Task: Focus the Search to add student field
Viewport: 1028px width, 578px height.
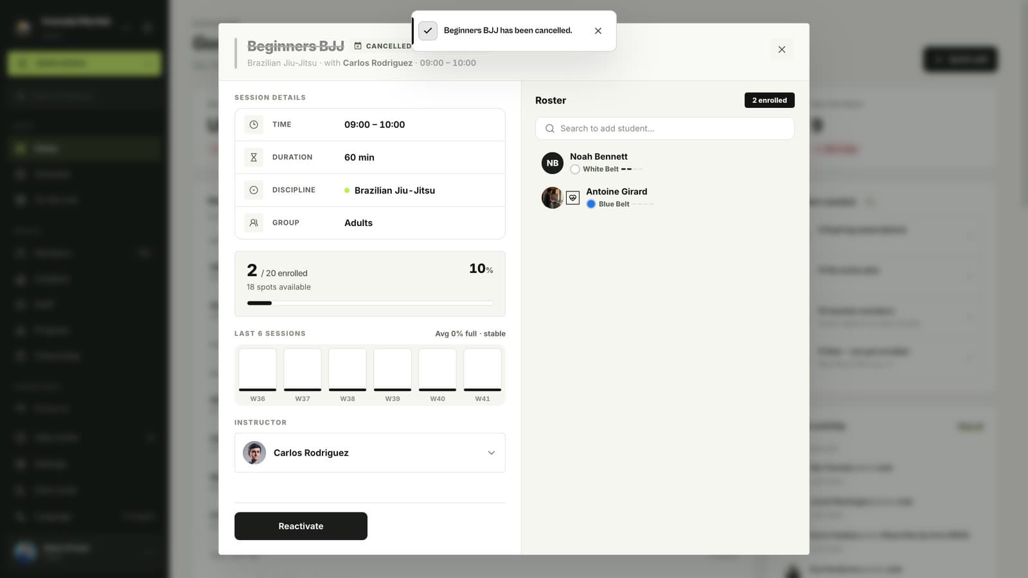Action: pos(665,128)
